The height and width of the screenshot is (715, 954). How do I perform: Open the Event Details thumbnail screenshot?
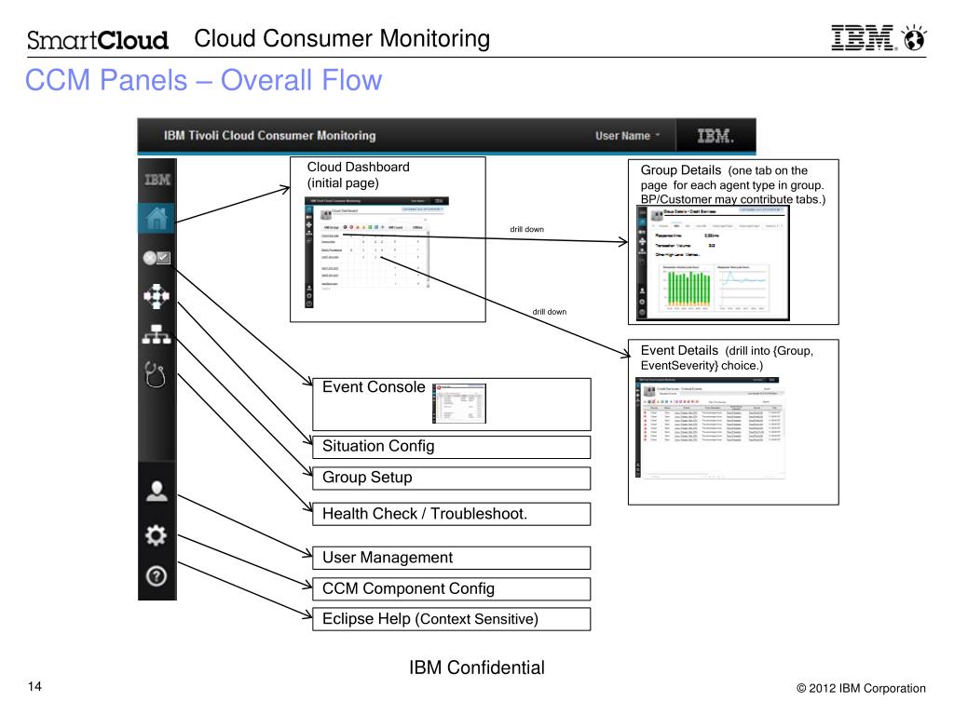tap(710, 428)
